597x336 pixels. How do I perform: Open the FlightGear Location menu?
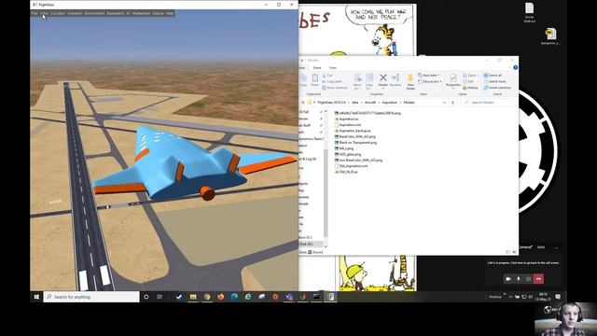58,13
